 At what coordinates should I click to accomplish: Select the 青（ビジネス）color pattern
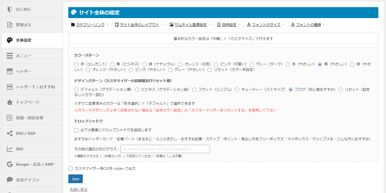(x=112, y=65)
